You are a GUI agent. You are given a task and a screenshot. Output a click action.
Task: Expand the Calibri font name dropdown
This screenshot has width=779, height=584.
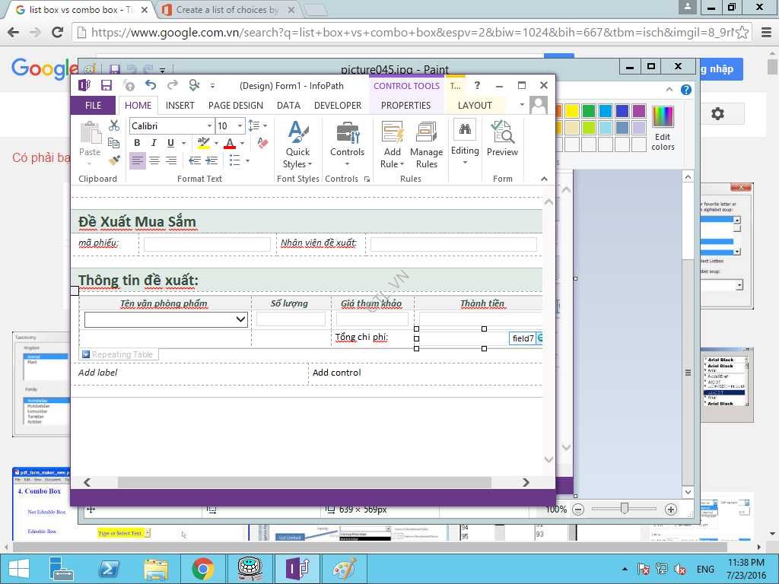pos(209,126)
